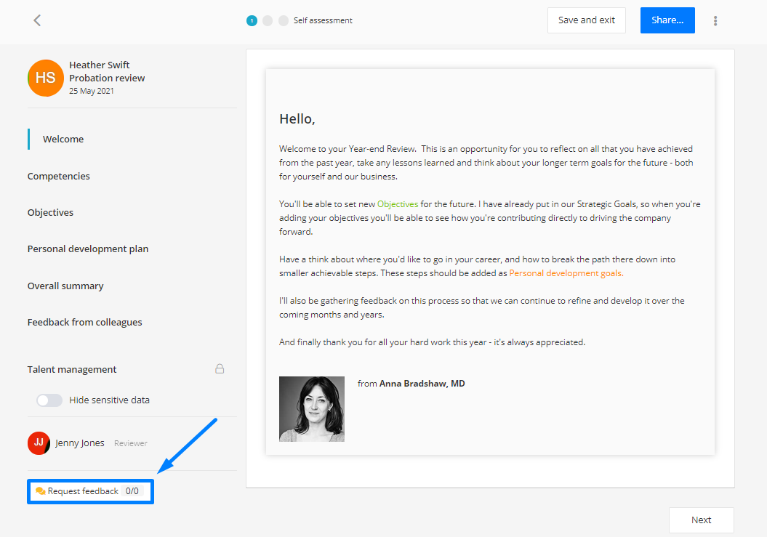The height and width of the screenshot is (537, 767).
Task: Click the Hide sensitive data label
Action: pos(110,400)
